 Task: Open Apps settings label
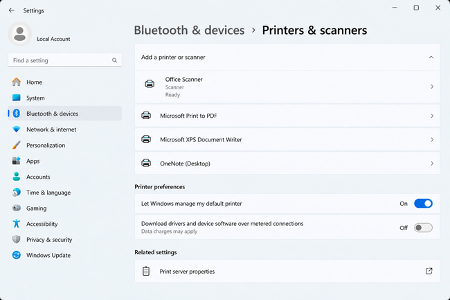click(33, 161)
